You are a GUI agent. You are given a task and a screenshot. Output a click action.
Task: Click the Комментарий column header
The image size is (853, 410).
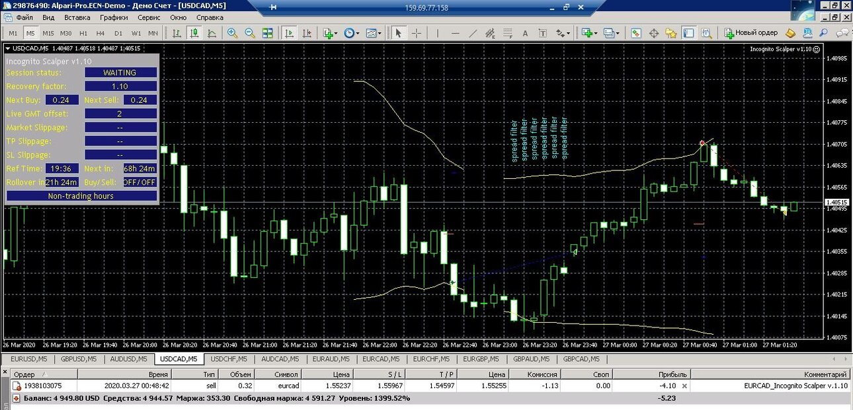771,374
